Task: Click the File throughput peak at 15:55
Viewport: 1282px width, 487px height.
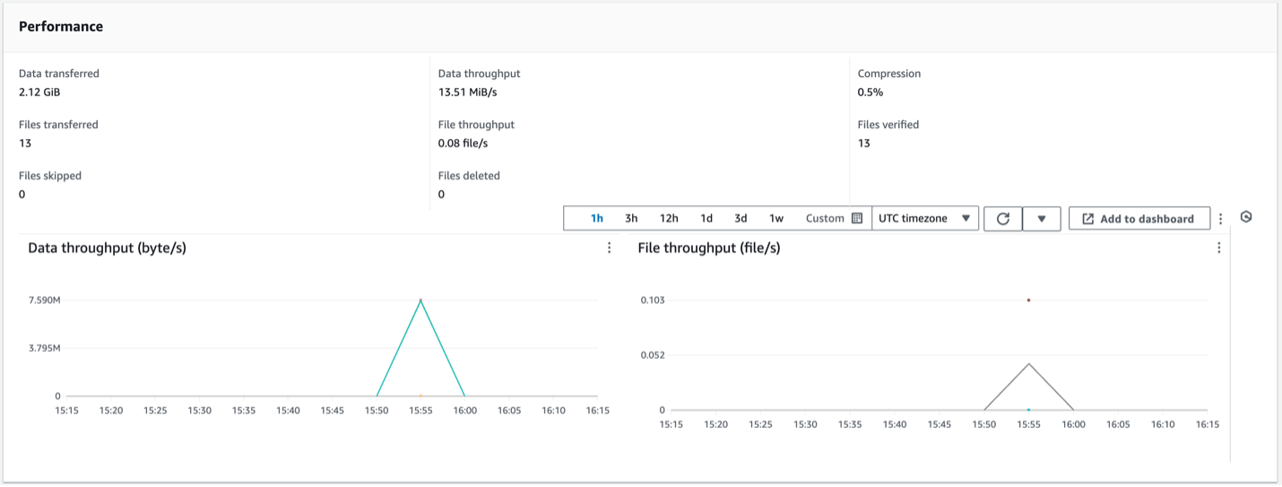Action: [1028, 364]
